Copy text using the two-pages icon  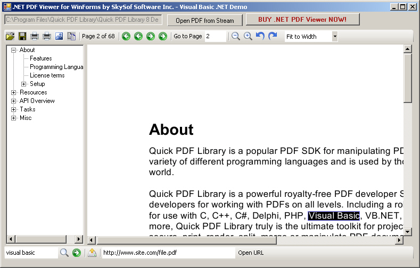click(x=71, y=36)
